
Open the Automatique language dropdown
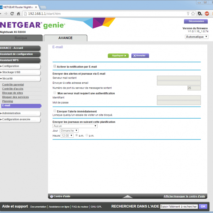tap(197, 37)
